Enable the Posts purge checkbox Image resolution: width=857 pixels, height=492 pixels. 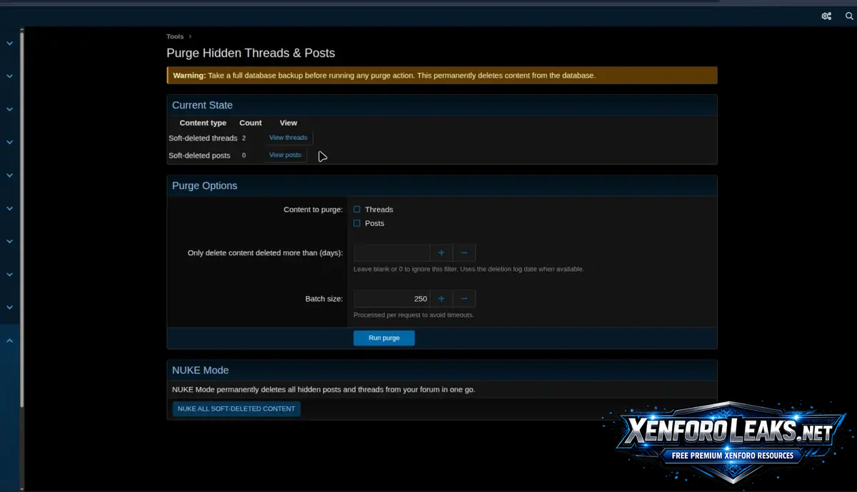click(x=357, y=223)
